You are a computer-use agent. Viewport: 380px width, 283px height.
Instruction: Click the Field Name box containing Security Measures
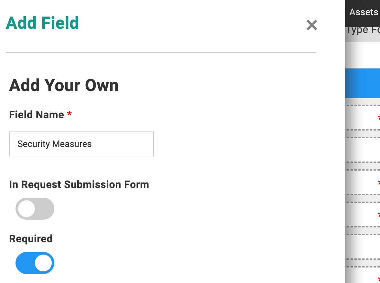pyautogui.click(x=81, y=144)
